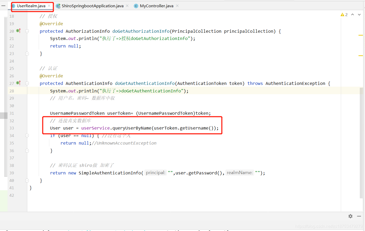Click queryUserByName method call on line 33
This screenshot has height=231, width=365.
click(x=132, y=128)
